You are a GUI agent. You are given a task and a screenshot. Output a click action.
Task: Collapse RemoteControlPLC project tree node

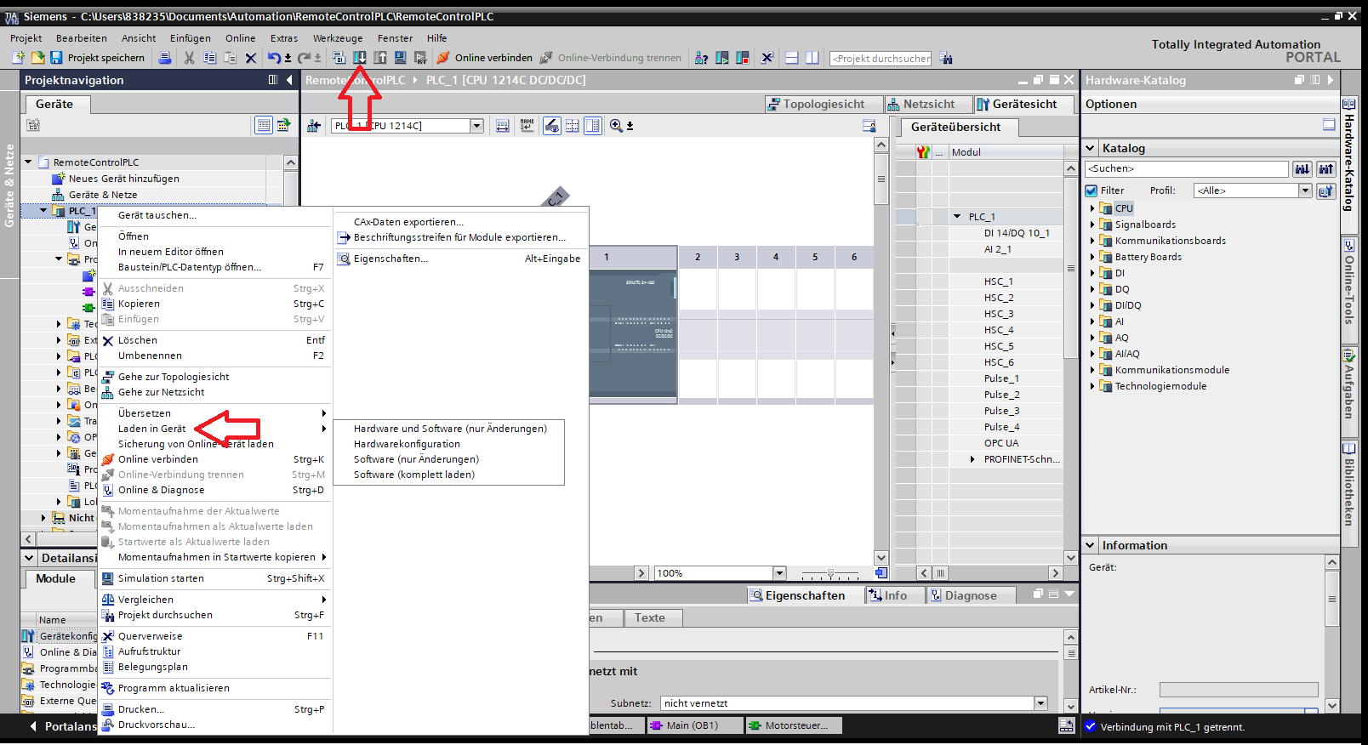[28, 162]
